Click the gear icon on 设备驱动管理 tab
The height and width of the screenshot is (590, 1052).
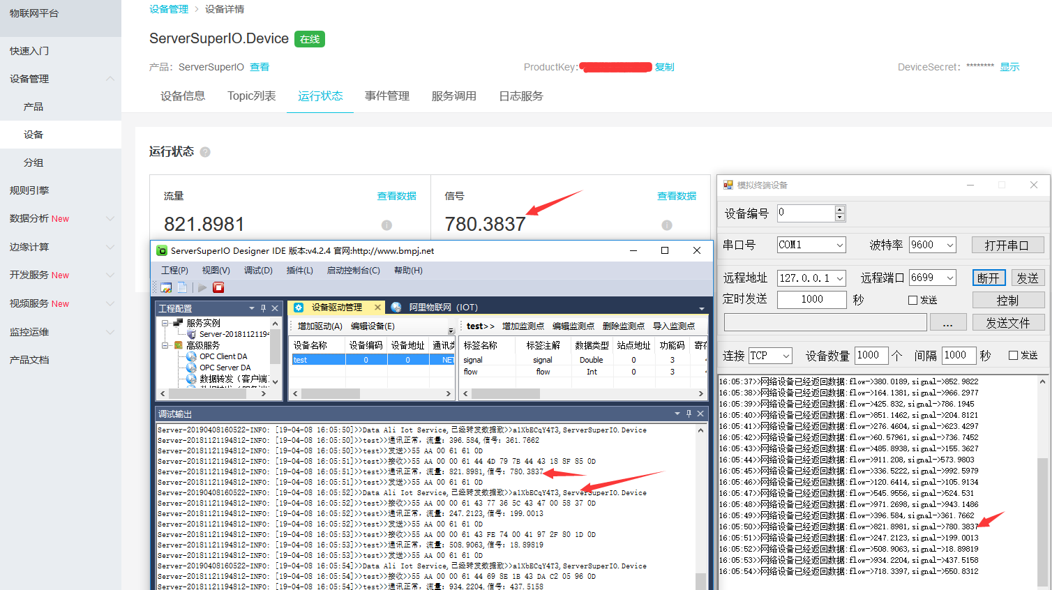(x=299, y=307)
